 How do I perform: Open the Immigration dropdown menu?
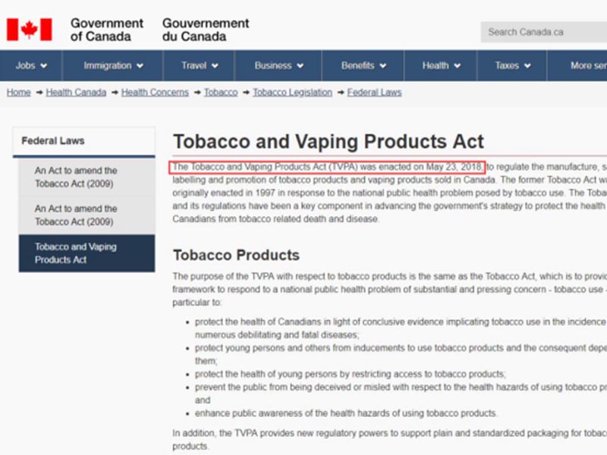tap(111, 66)
